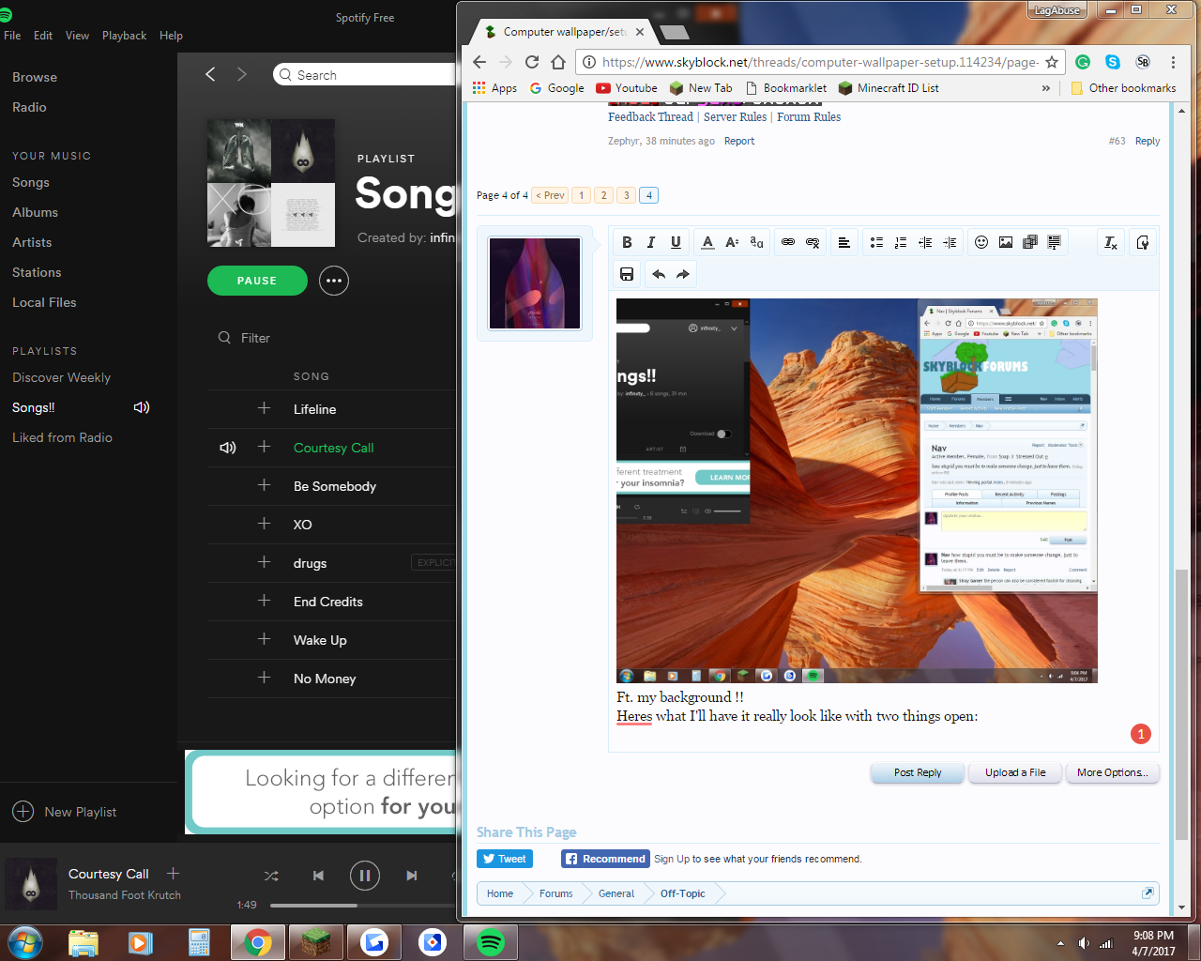The height and width of the screenshot is (961, 1201).
Task: Skip to previous track in Spotify
Action: (x=318, y=876)
